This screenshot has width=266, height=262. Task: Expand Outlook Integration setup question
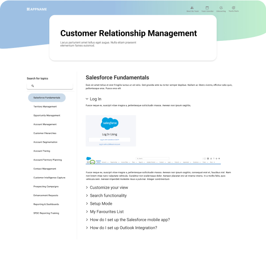(121, 228)
